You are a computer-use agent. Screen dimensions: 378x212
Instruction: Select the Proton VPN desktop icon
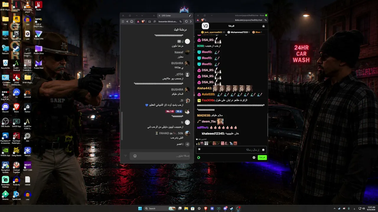[38, 35]
